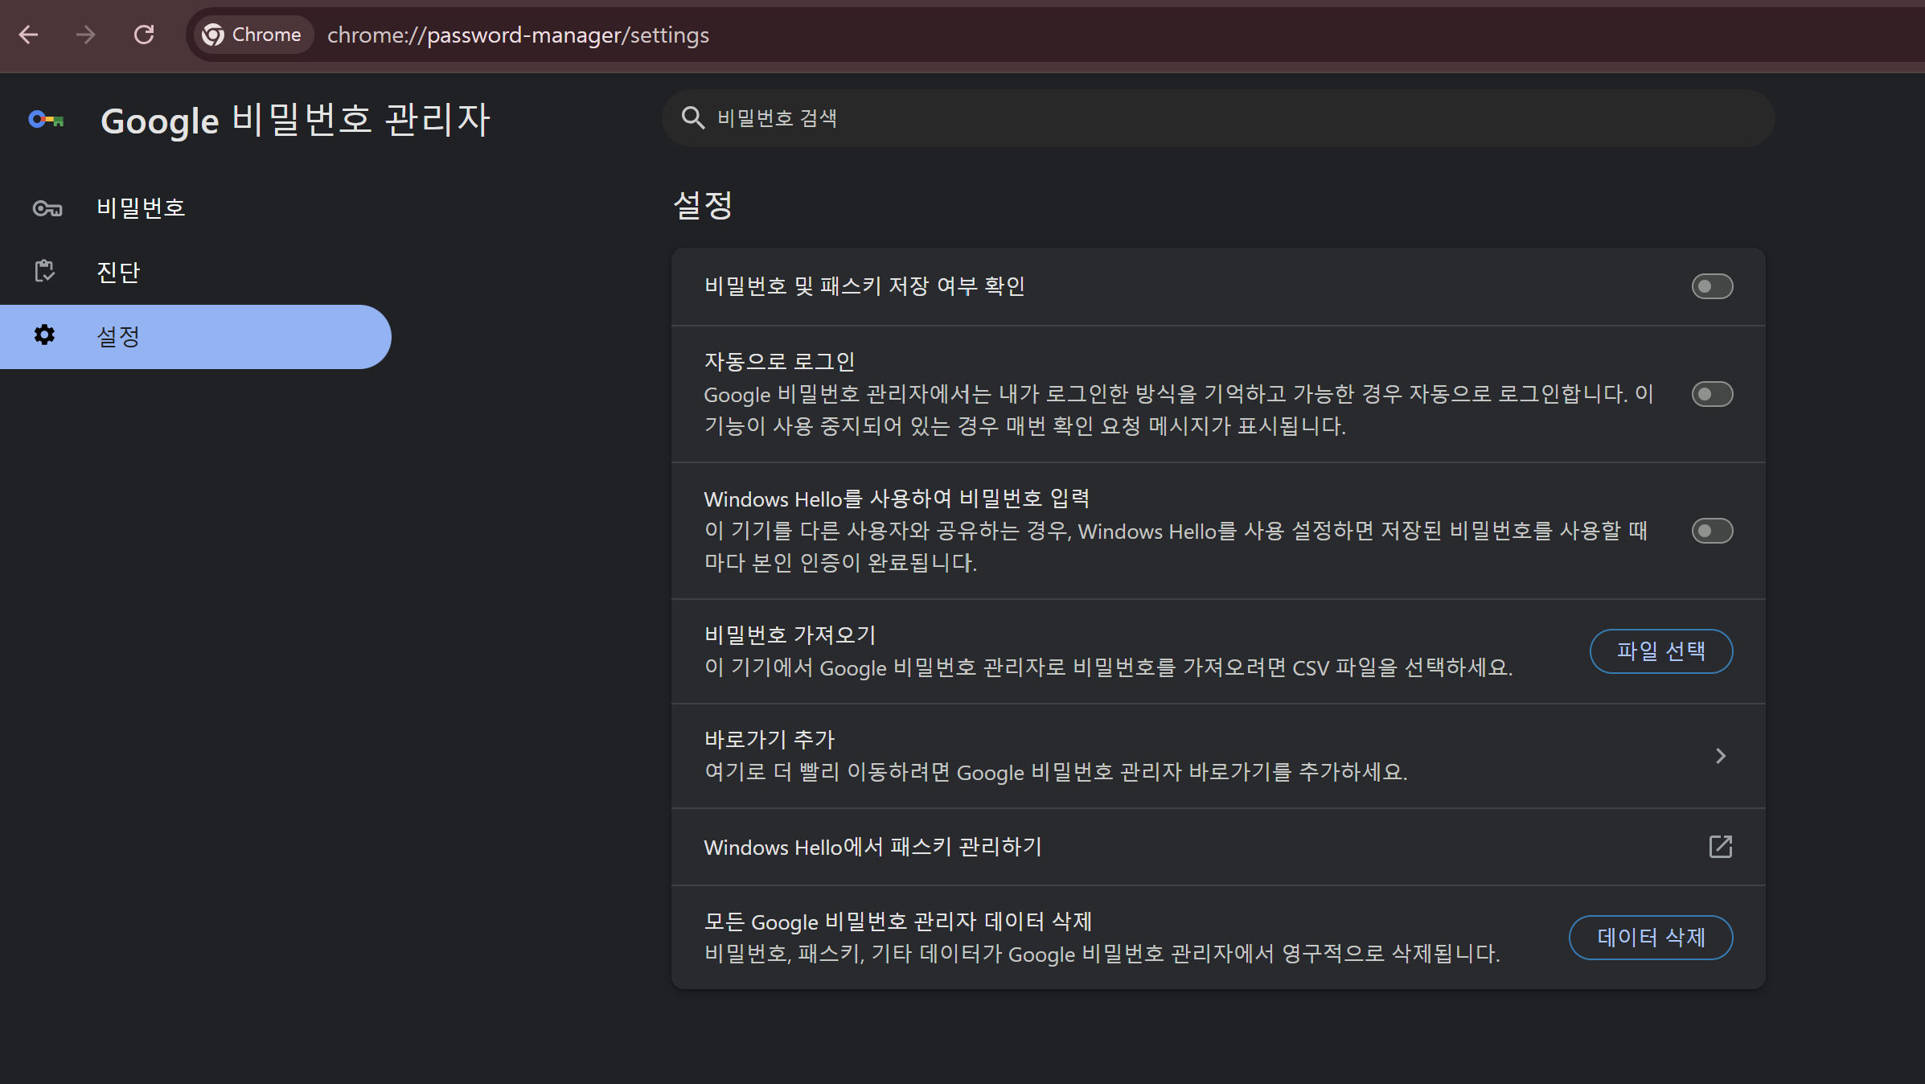Open the 비밀번호 sidebar menu item

141,208
